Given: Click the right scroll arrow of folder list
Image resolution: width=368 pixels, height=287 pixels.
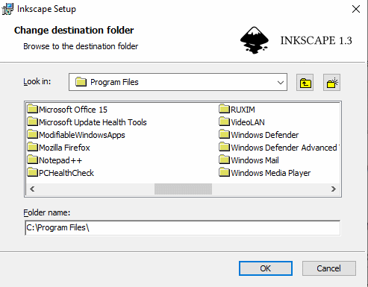Looking at the screenshot, I should coord(334,189).
